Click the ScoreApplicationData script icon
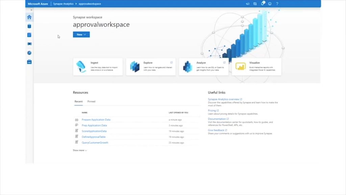This screenshot has height=195, width=346. [77, 131]
